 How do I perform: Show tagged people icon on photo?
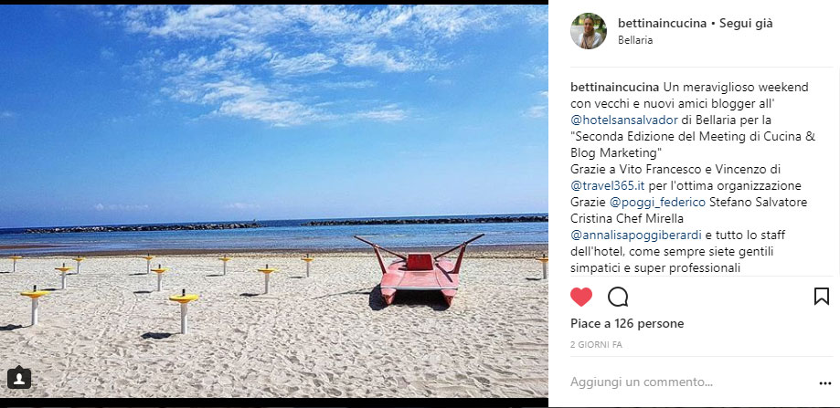pos(19,378)
